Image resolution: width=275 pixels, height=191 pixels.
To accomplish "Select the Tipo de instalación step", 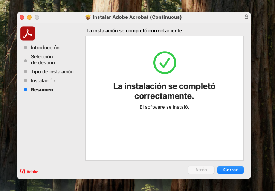I will (52, 71).
